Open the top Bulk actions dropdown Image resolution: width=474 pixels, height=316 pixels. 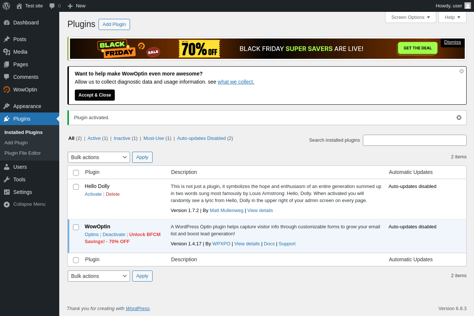pos(99,157)
